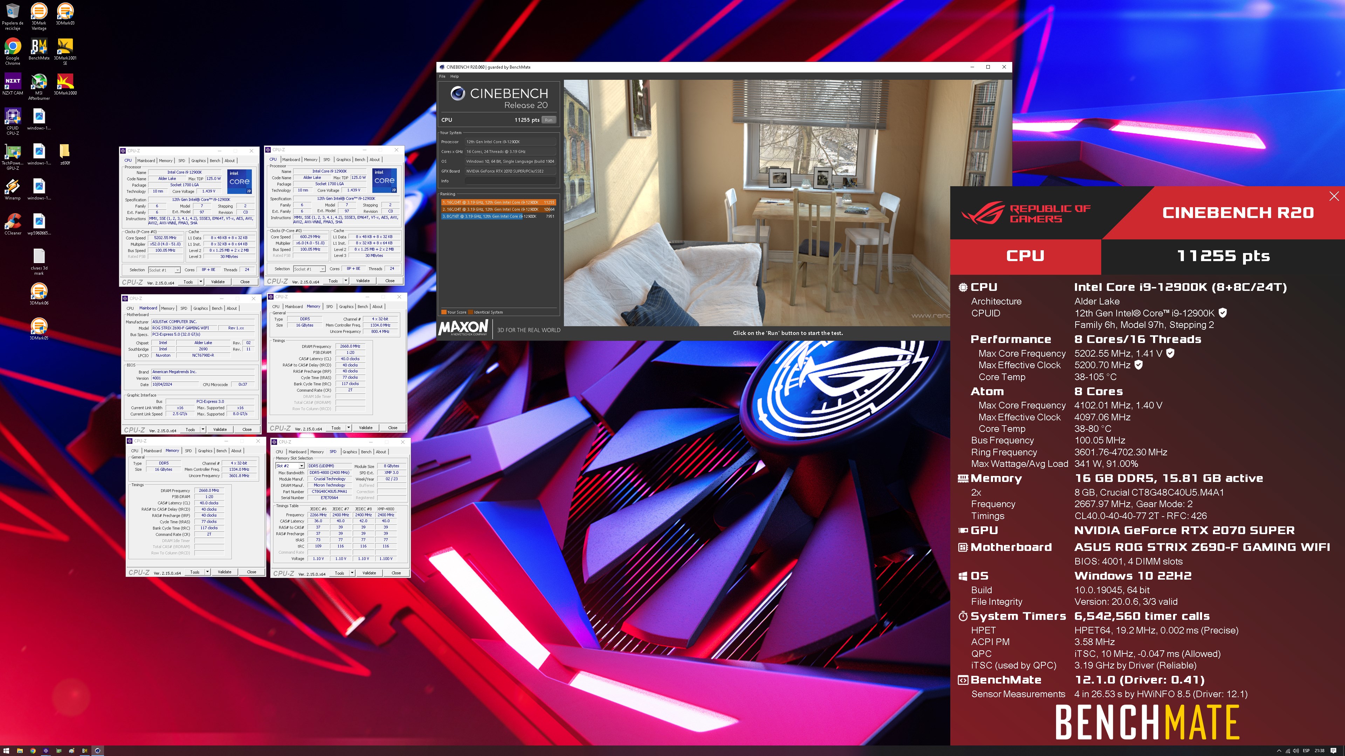Viewport: 1345px width, 756px height.
Task: Select the 'clvaes 3d mark' text file
Action: click(39, 262)
